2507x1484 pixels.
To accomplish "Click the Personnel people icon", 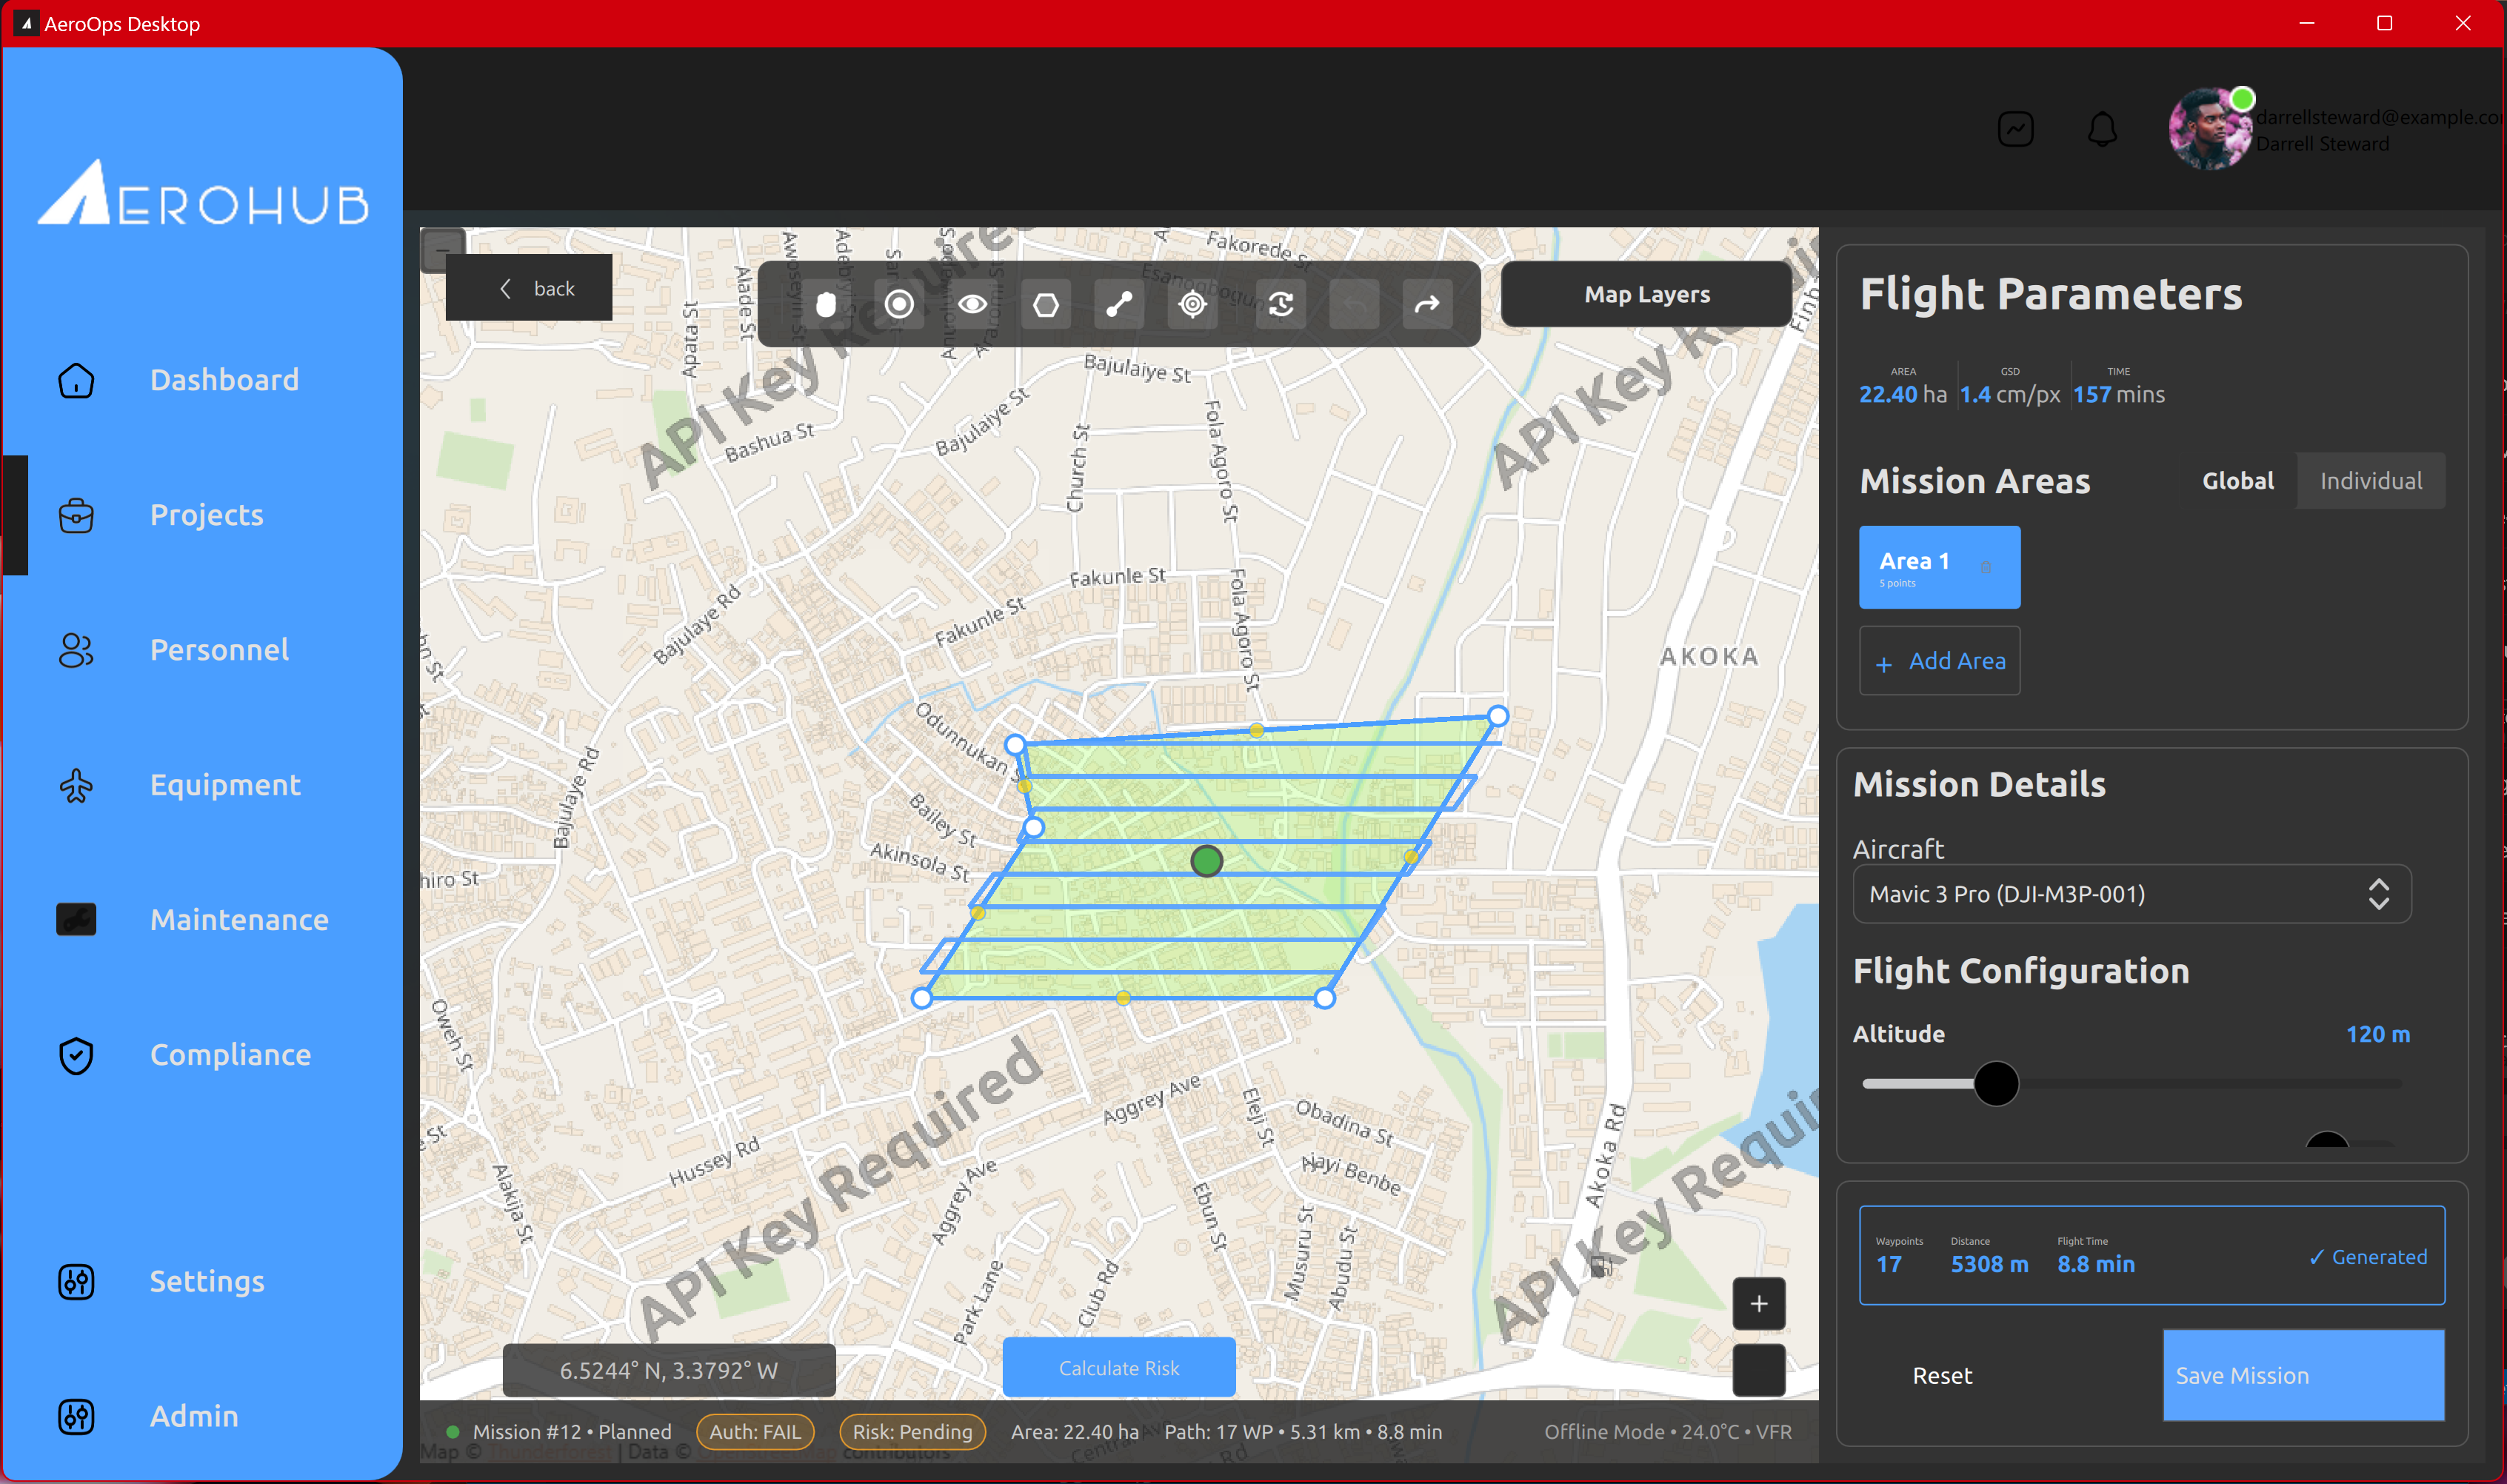I will (76, 650).
